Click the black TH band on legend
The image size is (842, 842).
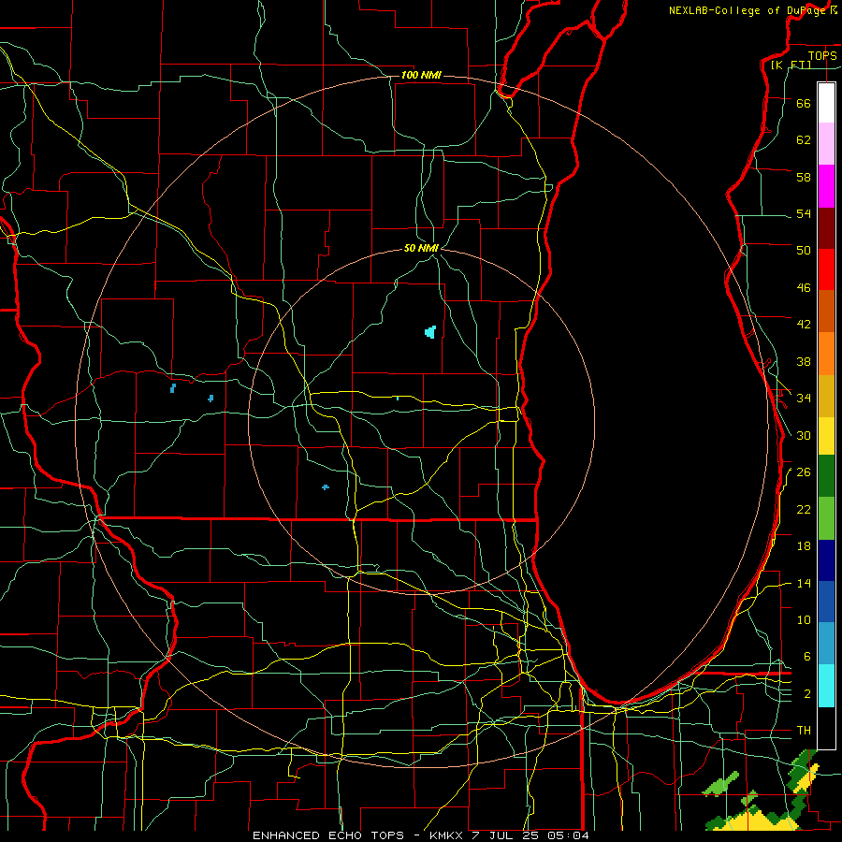tap(826, 728)
